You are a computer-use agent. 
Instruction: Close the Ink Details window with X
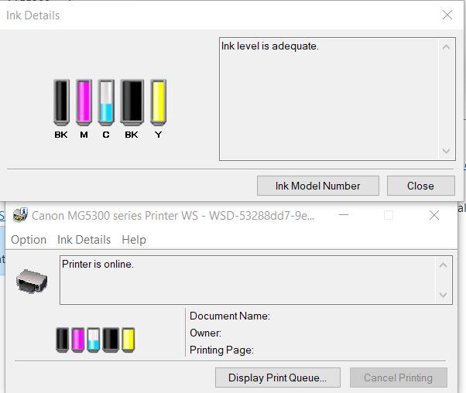447,15
